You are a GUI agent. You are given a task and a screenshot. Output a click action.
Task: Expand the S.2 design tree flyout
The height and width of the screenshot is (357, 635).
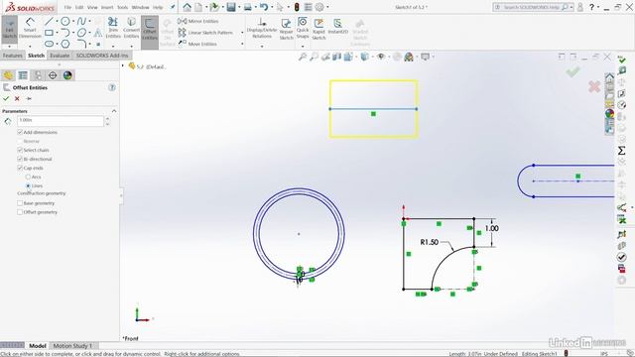click(x=123, y=65)
